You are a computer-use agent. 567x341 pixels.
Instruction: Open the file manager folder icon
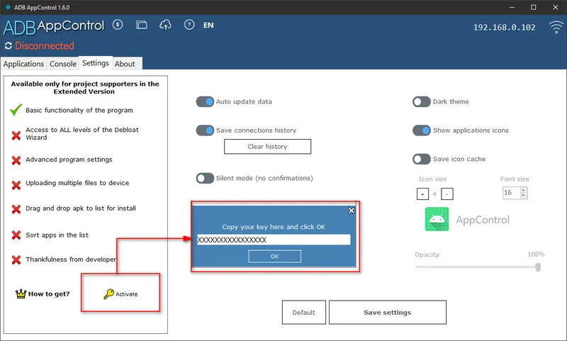click(x=142, y=25)
